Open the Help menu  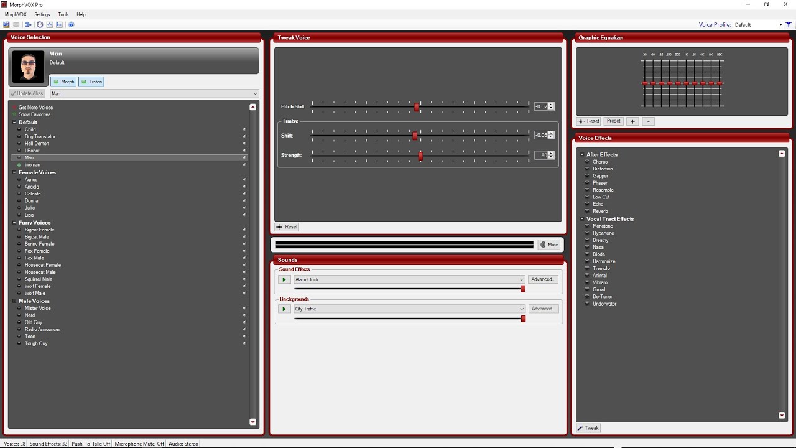pyautogui.click(x=81, y=14)
